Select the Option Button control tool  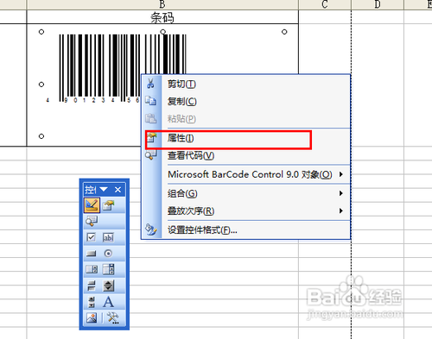click(x=108, y=254)
